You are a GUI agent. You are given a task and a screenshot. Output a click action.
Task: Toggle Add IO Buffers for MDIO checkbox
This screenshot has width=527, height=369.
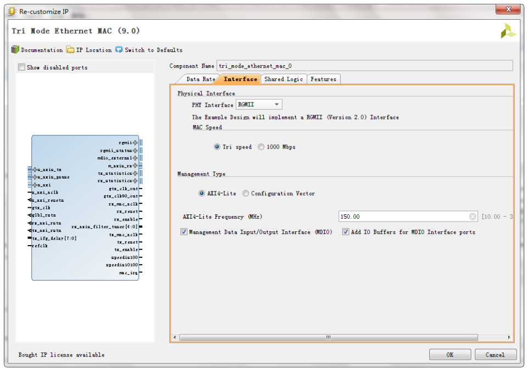click(346, 232)
